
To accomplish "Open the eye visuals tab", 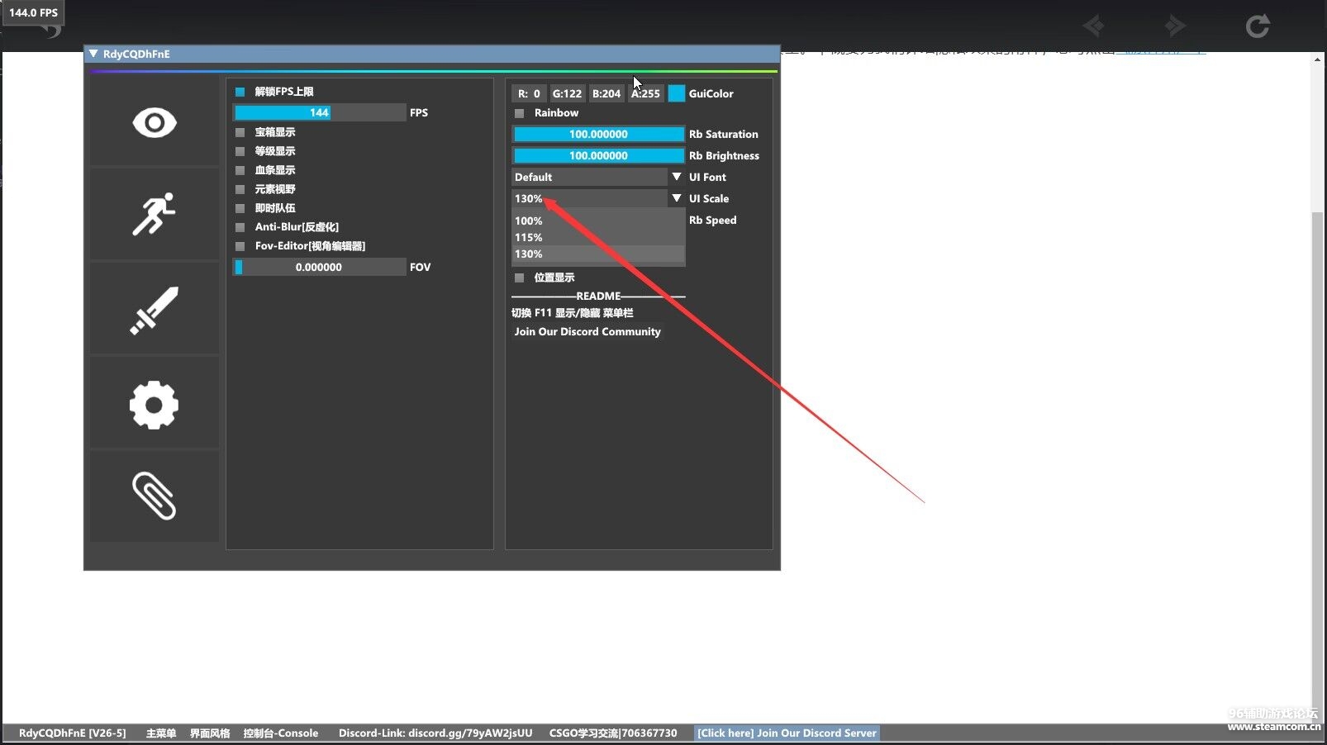I will 155,123.
